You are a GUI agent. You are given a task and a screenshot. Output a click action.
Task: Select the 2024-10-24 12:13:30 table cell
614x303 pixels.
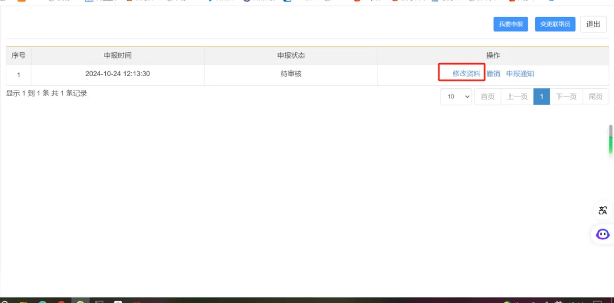(x=118, y=74)
